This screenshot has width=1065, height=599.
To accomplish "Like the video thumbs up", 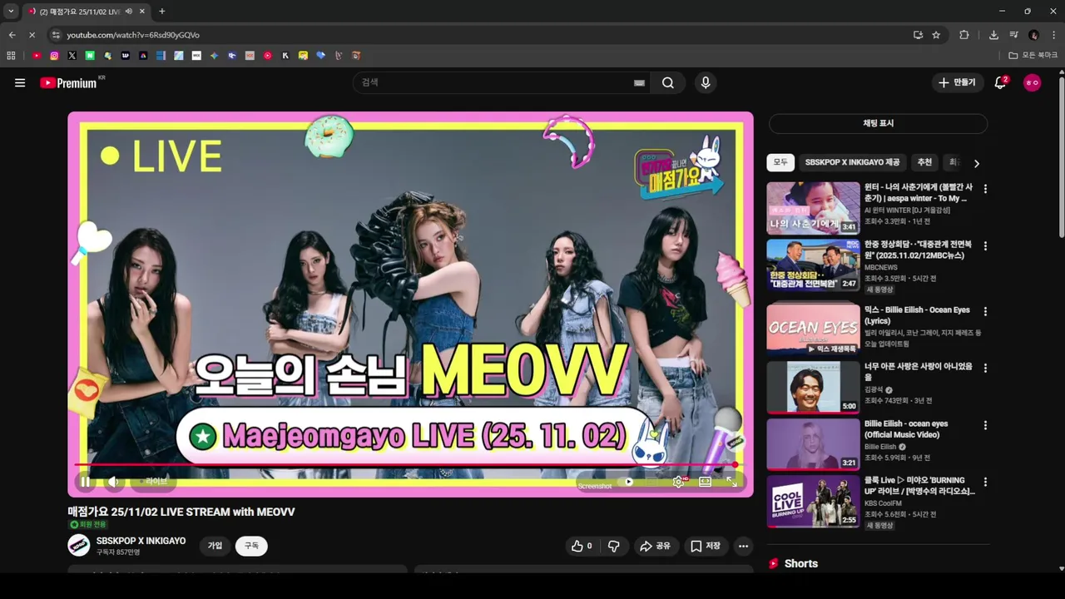I will point(582,547).
